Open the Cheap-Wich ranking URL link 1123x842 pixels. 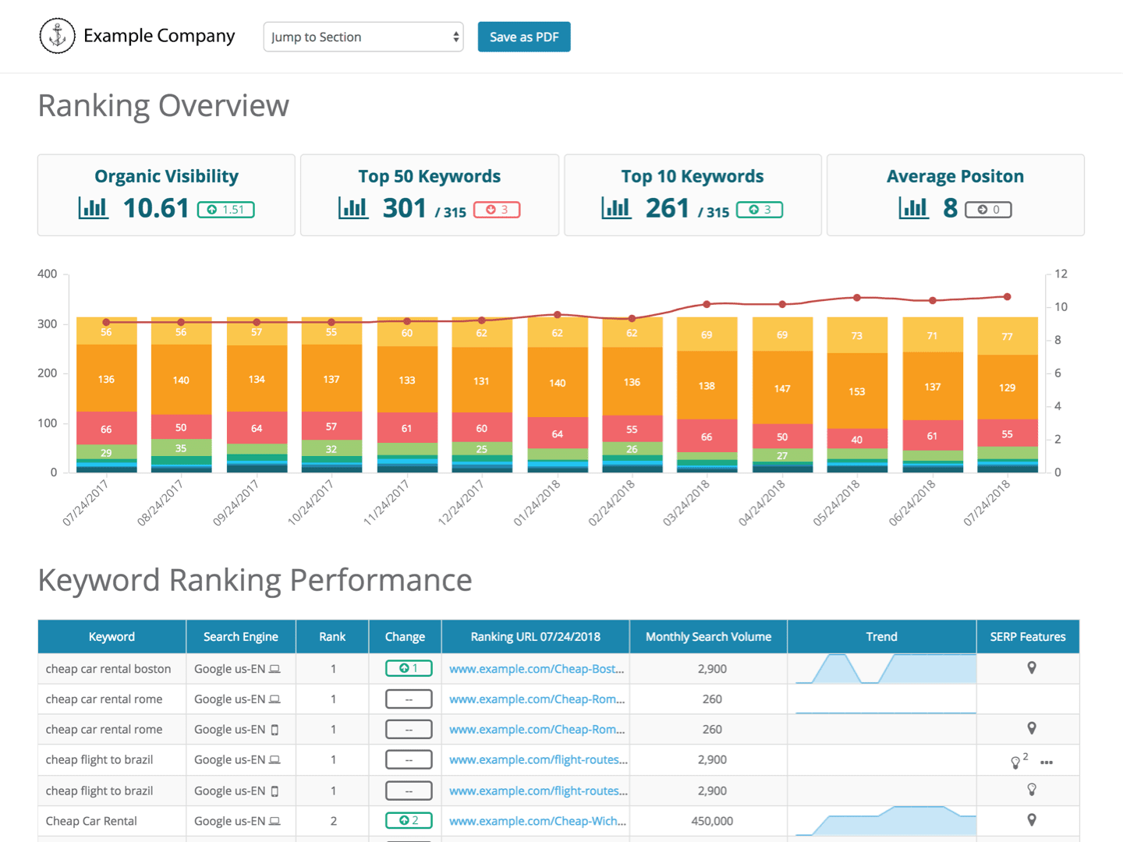[x=537, y=821]
